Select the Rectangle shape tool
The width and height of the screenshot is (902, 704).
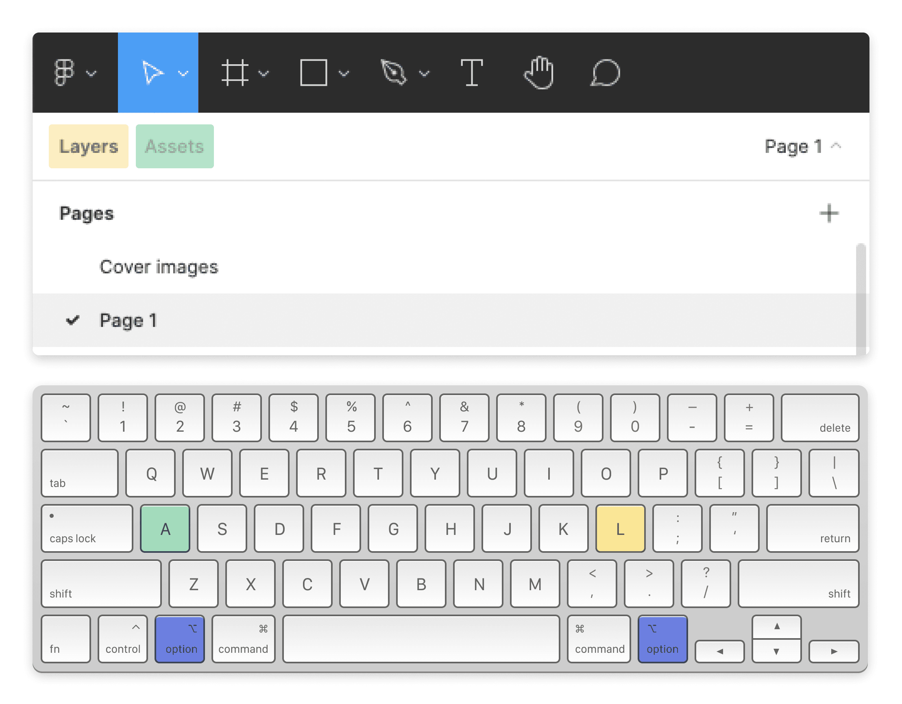click(315, 73)
